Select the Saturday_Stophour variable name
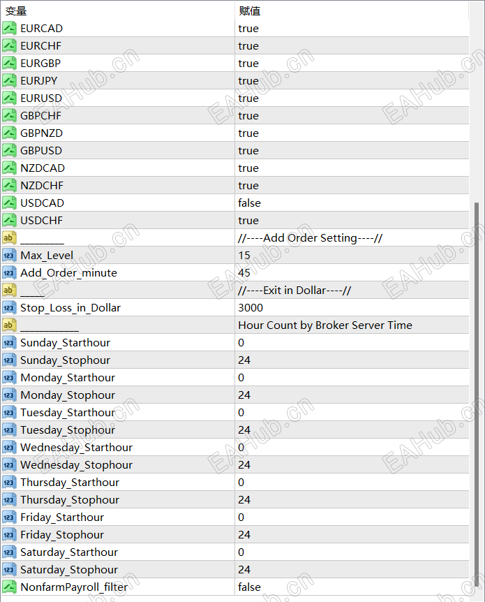Screen dimensions: 485x602 click(x=69, y=570)
